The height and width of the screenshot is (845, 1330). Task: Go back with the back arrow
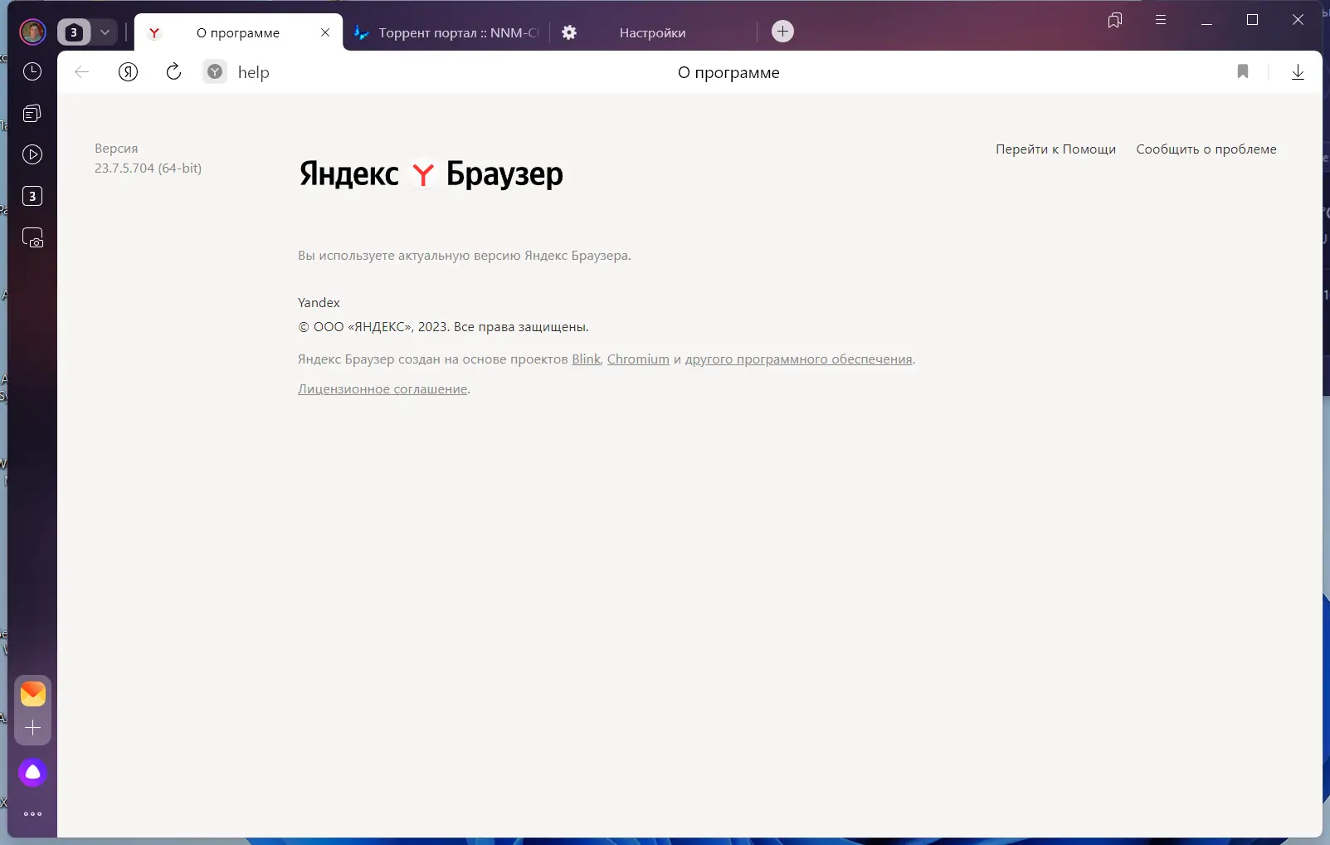(81, 72)
